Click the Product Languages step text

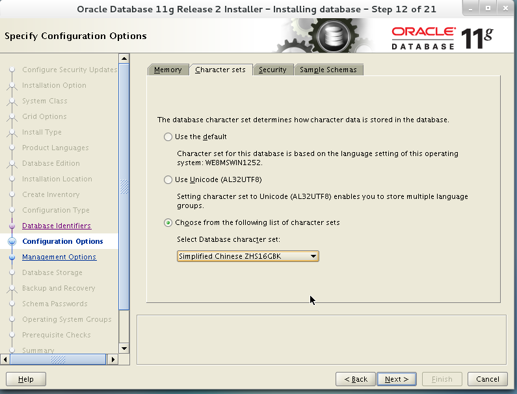coord(55,148)
